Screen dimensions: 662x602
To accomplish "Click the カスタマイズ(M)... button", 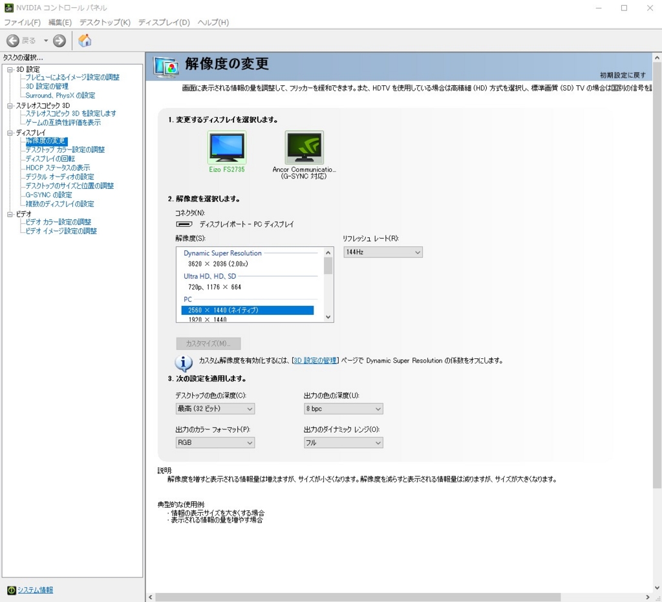I will pos(209,343).
